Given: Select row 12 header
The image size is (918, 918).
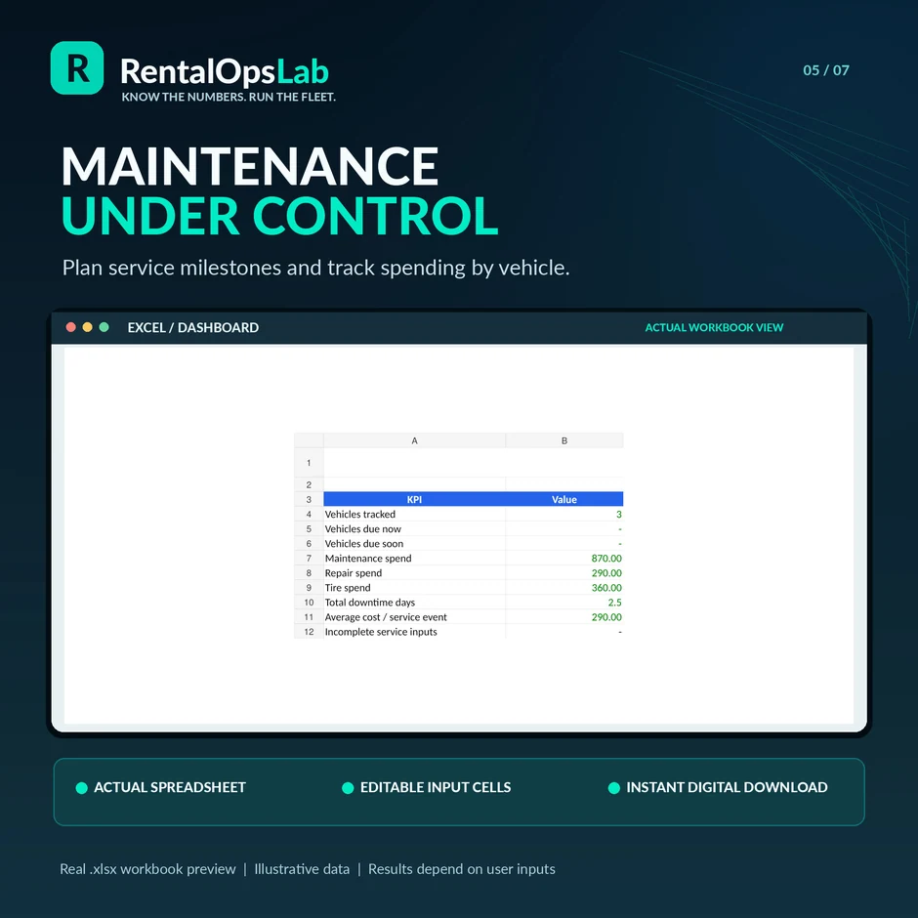Looking at the screenshot, I should pos(309,632).
